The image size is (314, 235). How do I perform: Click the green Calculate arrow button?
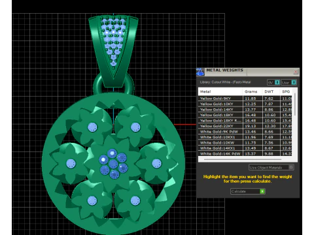click(262, 191)
